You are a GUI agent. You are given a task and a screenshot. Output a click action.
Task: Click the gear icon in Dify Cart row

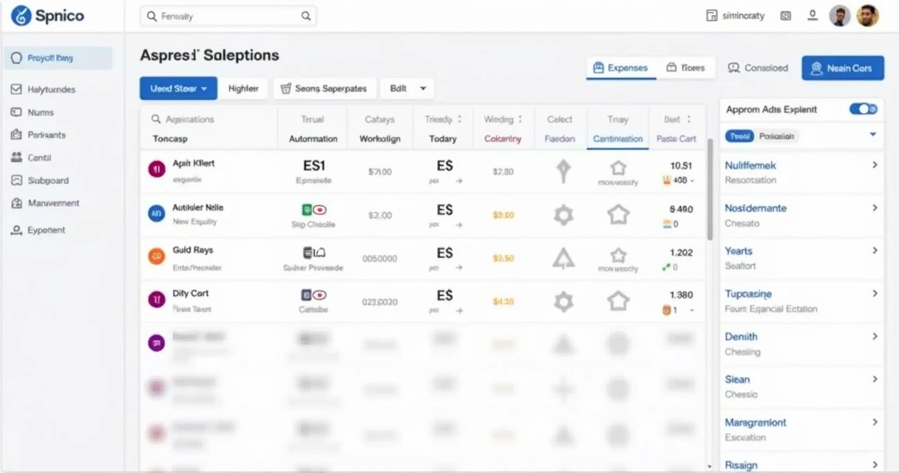[563, 301]
